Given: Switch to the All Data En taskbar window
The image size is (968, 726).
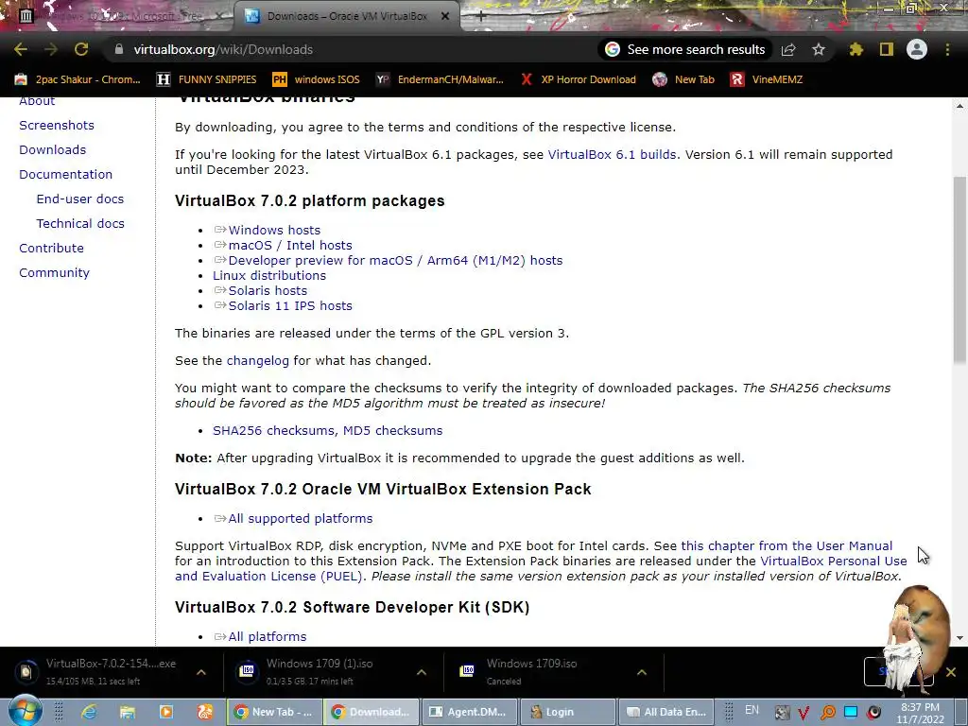Looking at the screenshot, I should (666, 712).
